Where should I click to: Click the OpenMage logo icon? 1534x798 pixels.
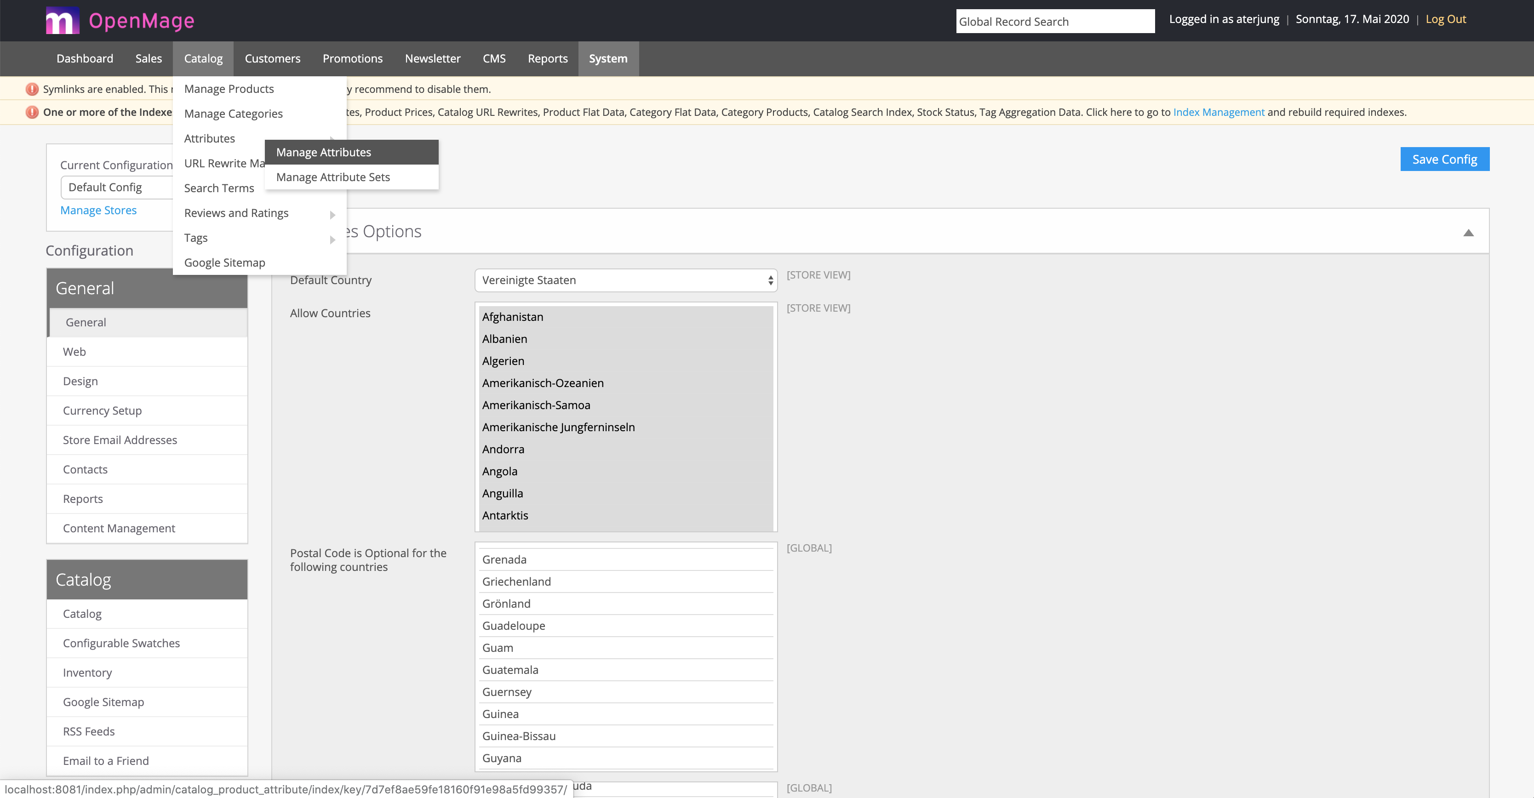point(63,21)
